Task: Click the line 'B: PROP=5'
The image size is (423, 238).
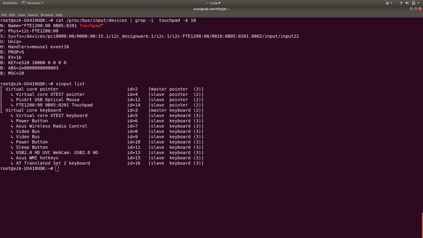Action: (12, 52)
